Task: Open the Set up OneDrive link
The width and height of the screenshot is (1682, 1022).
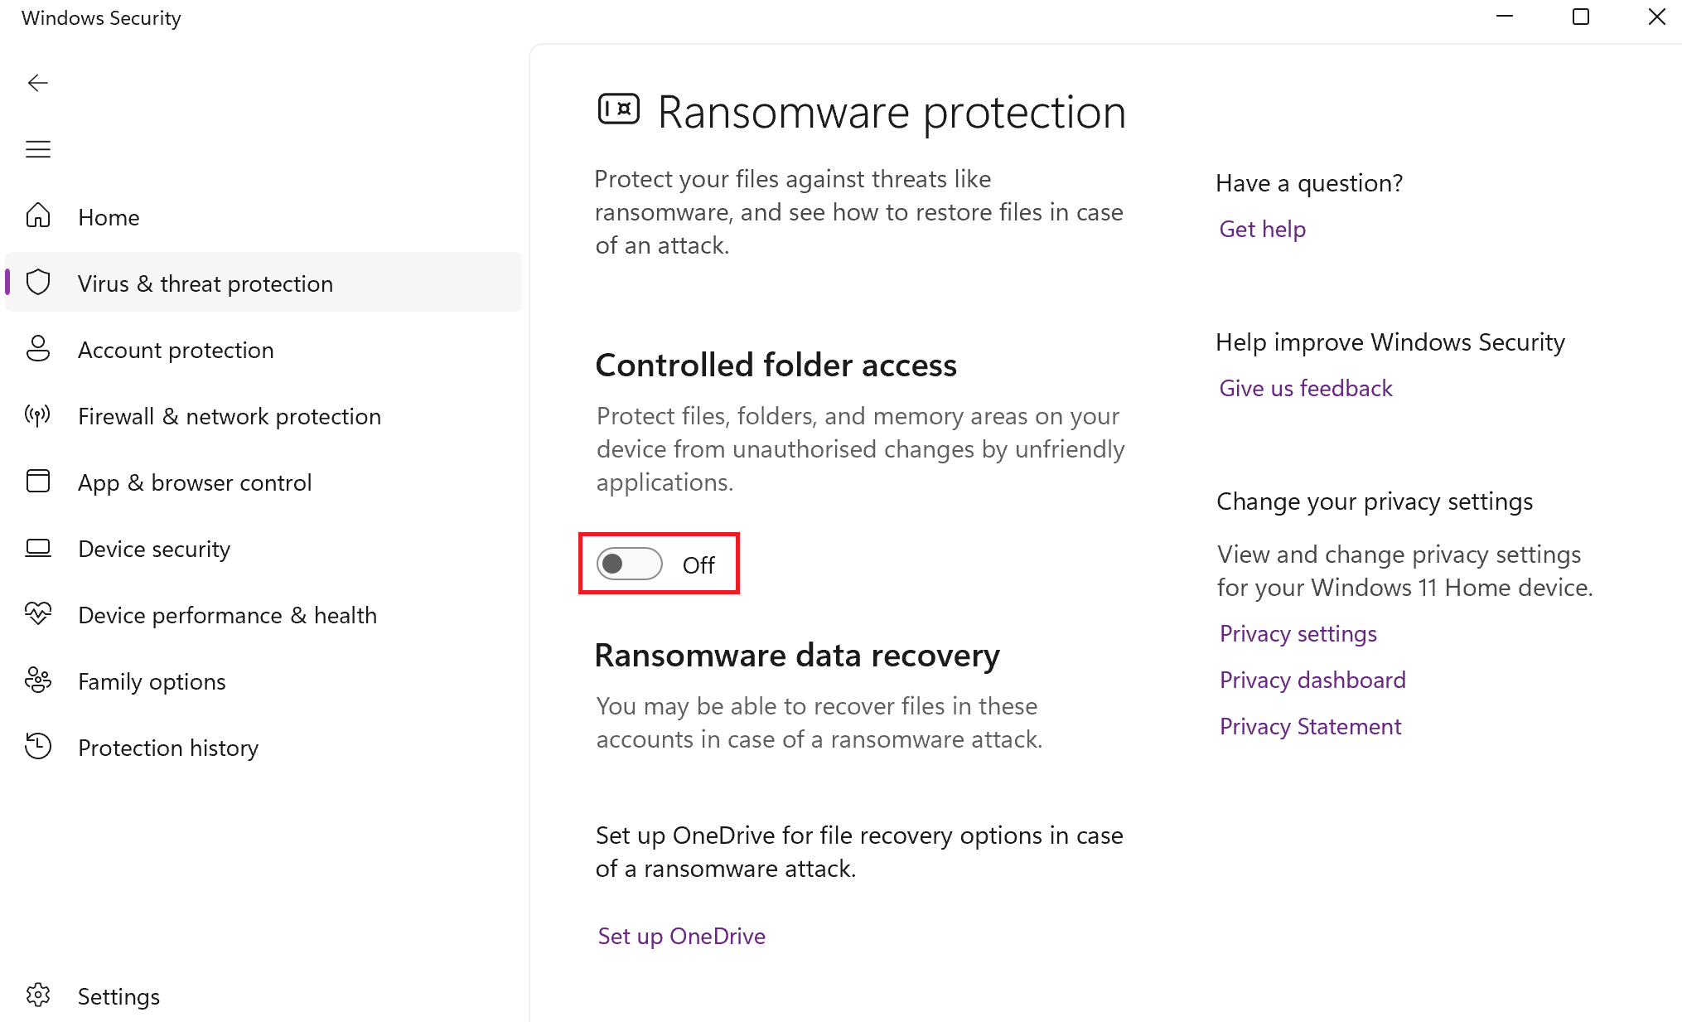Action: (x=681, y=936)
